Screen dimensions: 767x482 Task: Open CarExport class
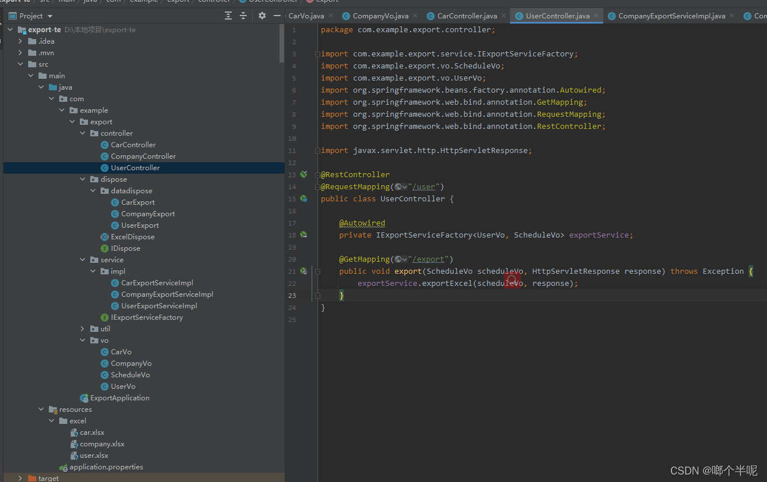point(137,202)
